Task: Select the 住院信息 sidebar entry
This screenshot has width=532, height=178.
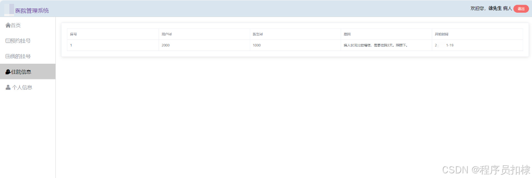Action: tap(28, 72)
